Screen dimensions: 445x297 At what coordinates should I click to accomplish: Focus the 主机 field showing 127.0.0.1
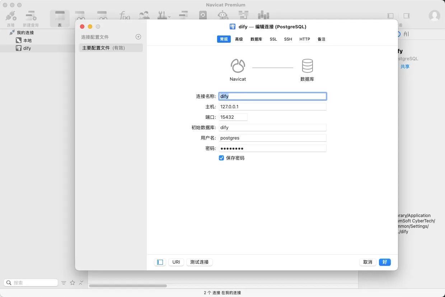273,107
